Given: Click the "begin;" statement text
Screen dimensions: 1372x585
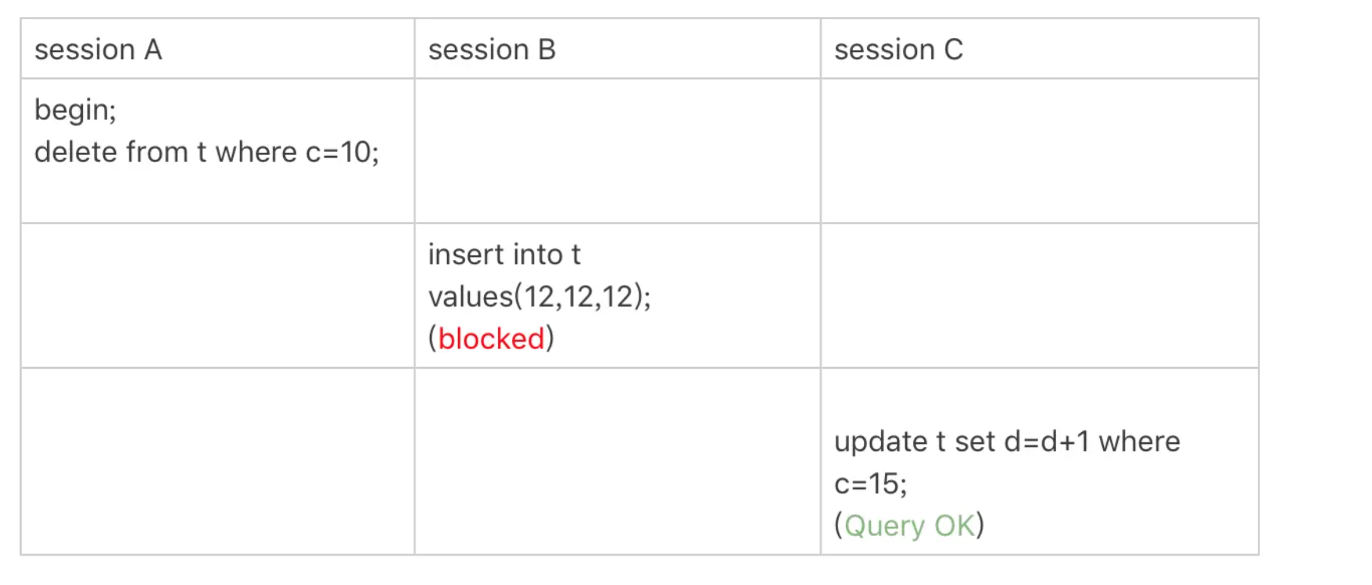Looking at the screenshot, I should coord(75,110).
